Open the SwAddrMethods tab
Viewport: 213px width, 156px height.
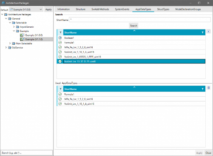tap(100, 9)
